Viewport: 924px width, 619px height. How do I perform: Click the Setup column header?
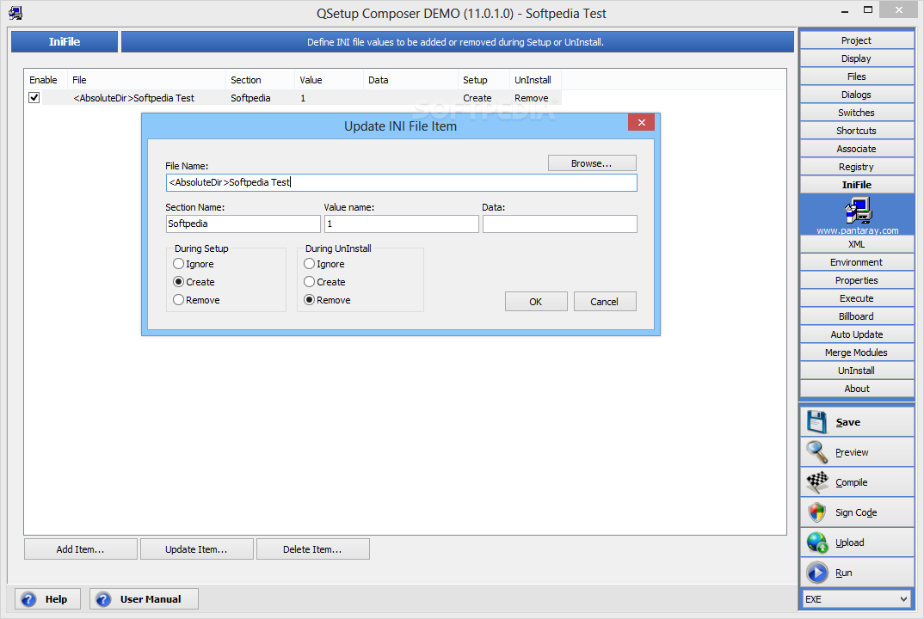(484, 79)
